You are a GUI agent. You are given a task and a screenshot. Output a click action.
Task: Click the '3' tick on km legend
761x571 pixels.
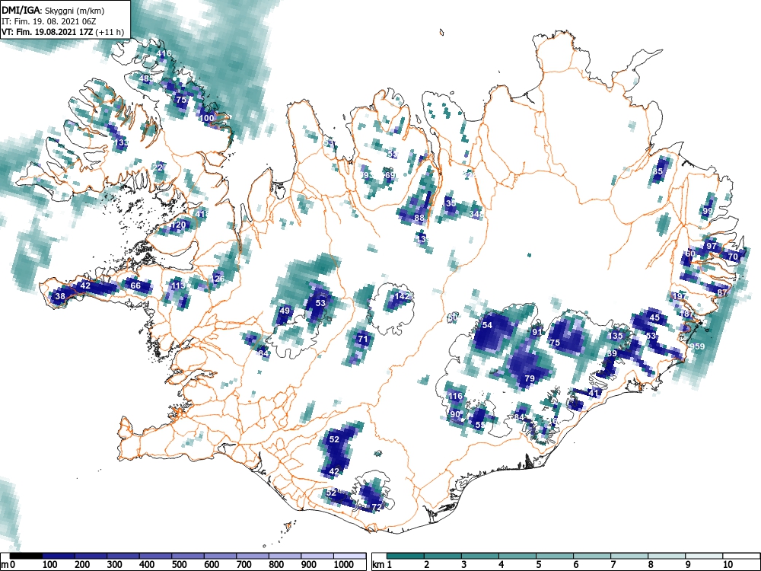pyautogui.click(x=464, y=565)
